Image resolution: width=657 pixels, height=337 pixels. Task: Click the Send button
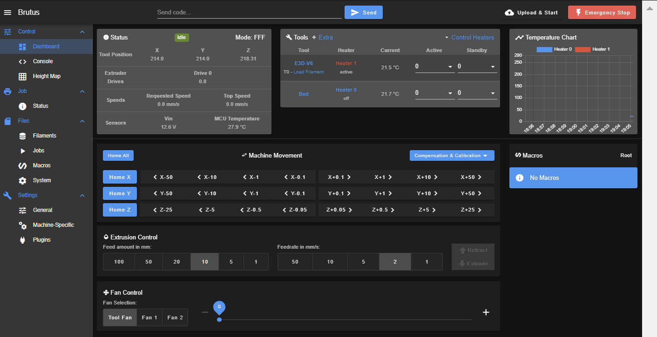point(364,13)
